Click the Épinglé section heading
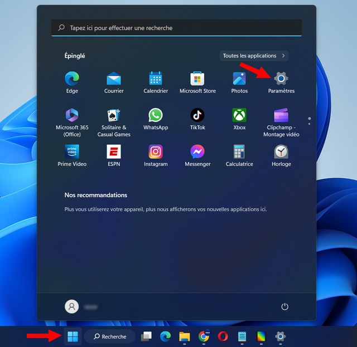The width and height of the screenshot is (357, 347). click(75, 56)
